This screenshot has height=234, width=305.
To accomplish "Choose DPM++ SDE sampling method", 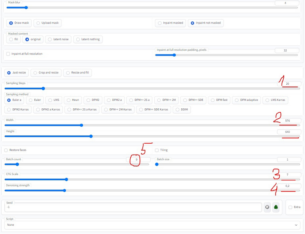I will pos(193,100).
